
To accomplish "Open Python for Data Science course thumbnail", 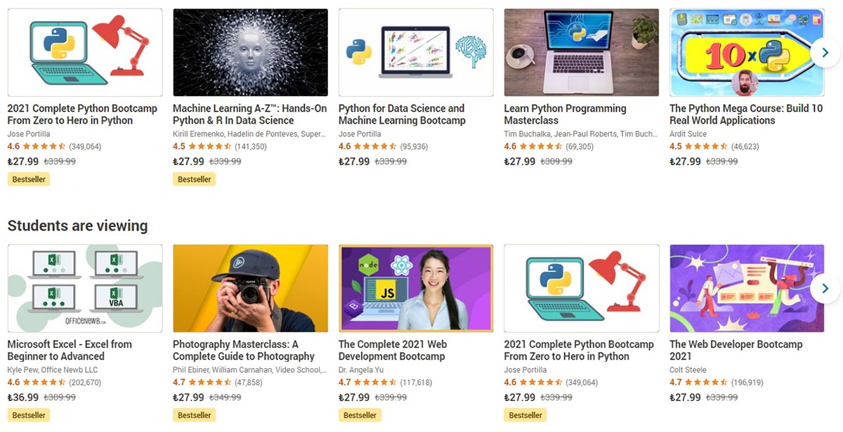I will tap(416, 53).
